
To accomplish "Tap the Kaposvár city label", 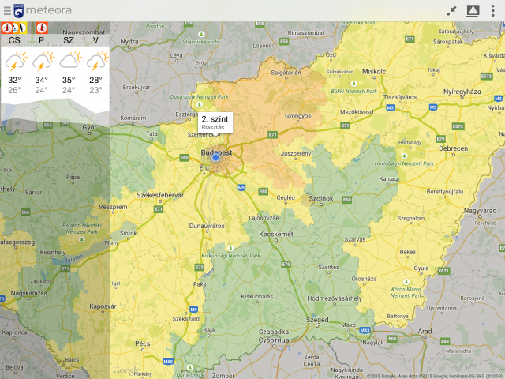I will coord(103,306).
